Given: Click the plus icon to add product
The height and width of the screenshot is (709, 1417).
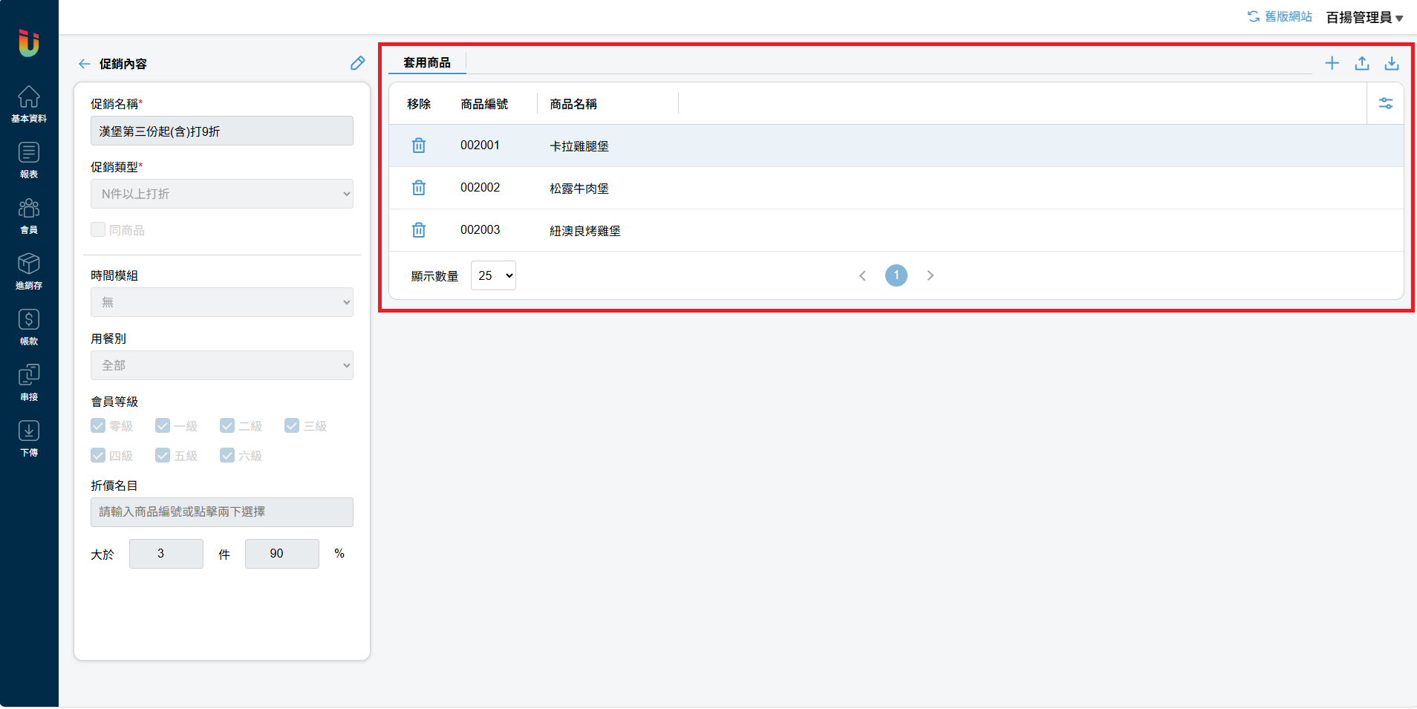Looking at the screenshot, I should (x=1332, y=63).
